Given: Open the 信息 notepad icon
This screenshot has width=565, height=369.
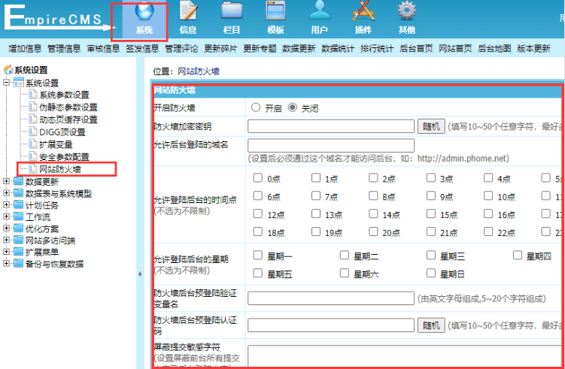Looking at the screenshot, I should click(188, 11).
